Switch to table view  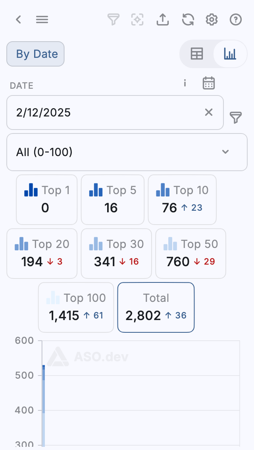point(197,54)
